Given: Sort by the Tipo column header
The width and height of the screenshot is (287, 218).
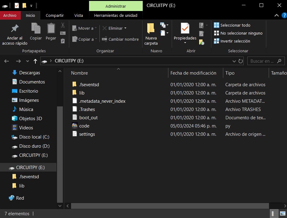Looking at the screenshot, I should (230, 73).
